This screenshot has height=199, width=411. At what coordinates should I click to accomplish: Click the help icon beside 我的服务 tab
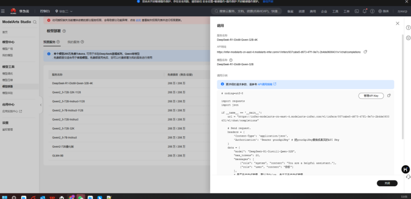[82, 42]
